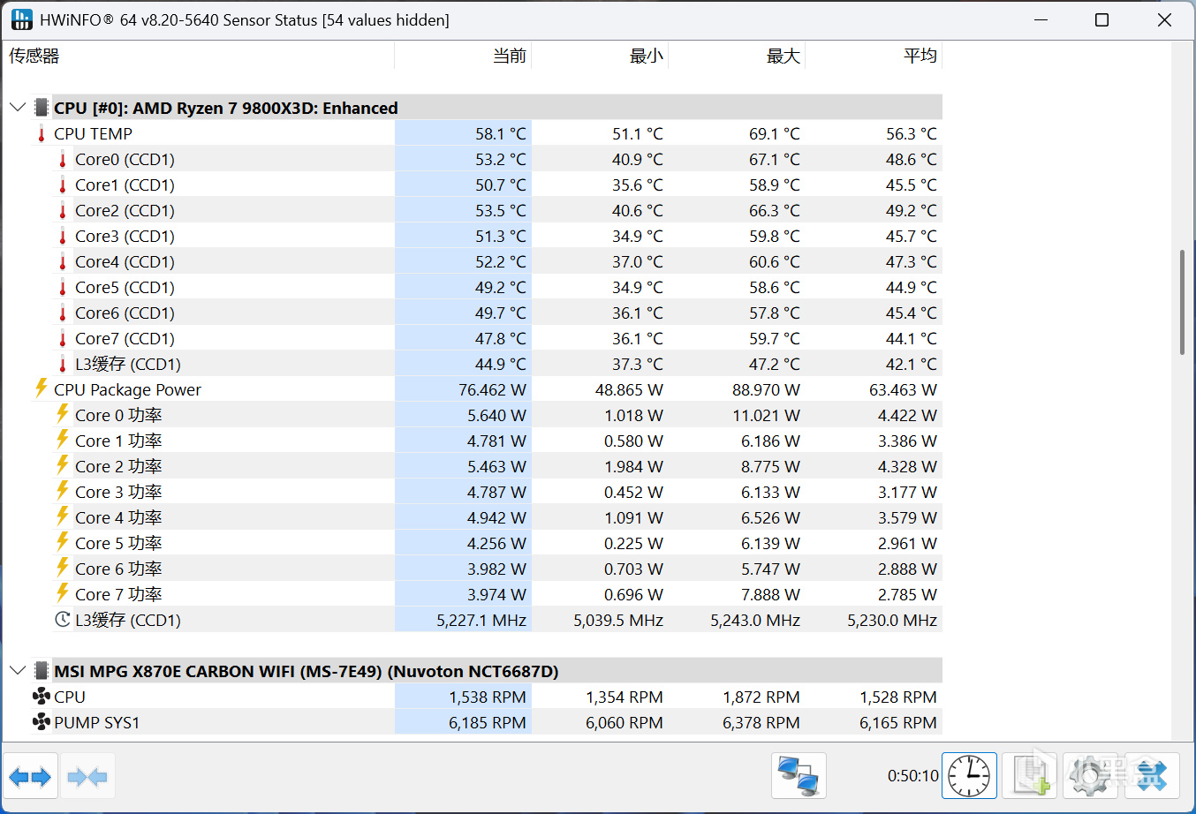Click the lightning icon beside CPU Package Power
The width and height of the screenshot is (1196, 814).
coord(42,388)
